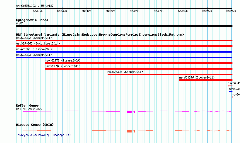
Task: Click the 65370k ruler tick label
Action: pyautogui.click(x=159, y=11)
